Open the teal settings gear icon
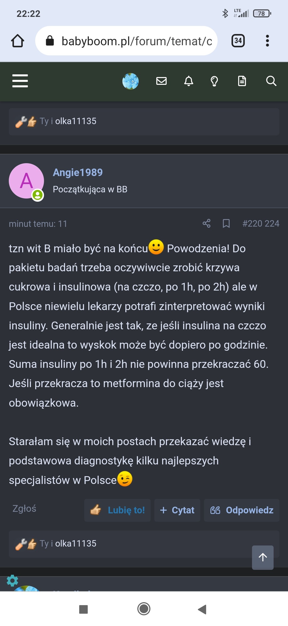This screenshot has width=288, height=626. (x=12, y=581)
